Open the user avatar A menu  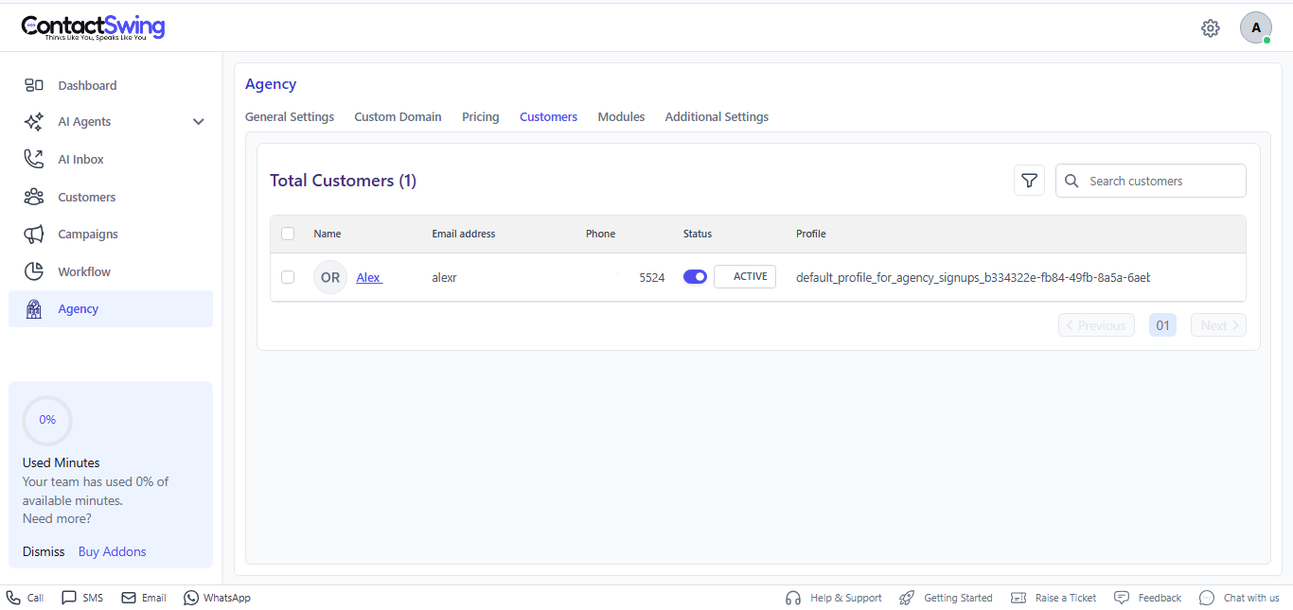click(x=1256, y=27)
